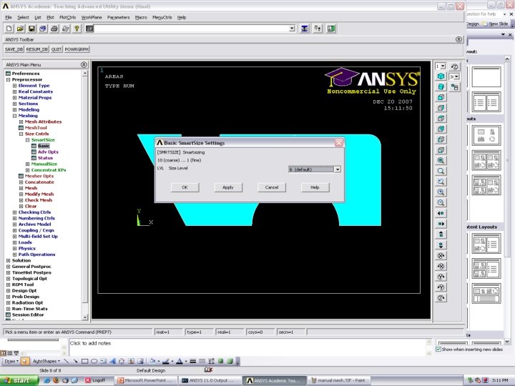The height and width of the screenshot is (386, 515).
Task: Open the Select menu
Action: coord(23,17)
